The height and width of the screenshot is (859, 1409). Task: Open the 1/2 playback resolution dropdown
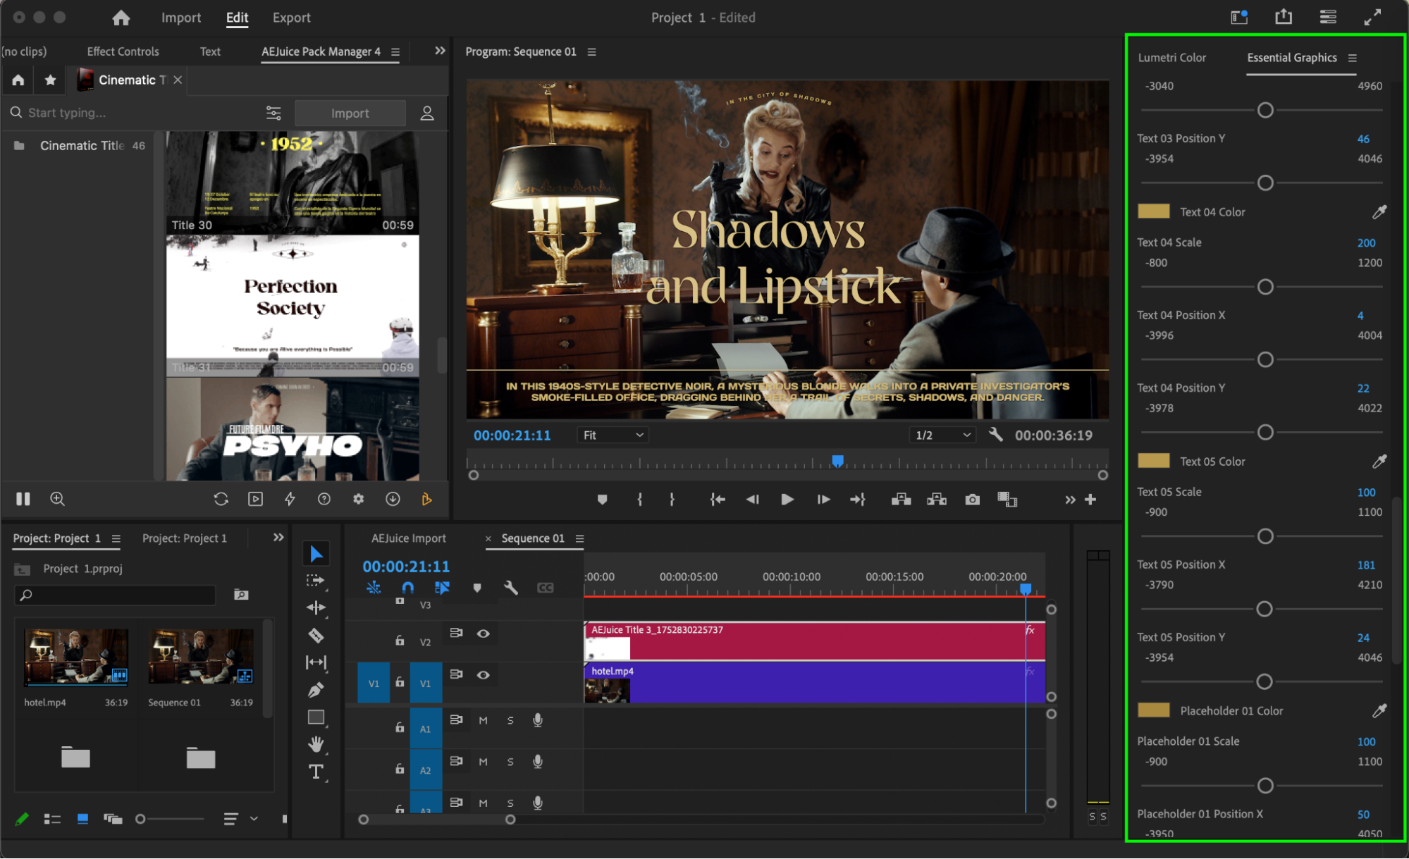pyautogui.click(x=942, y=435)
